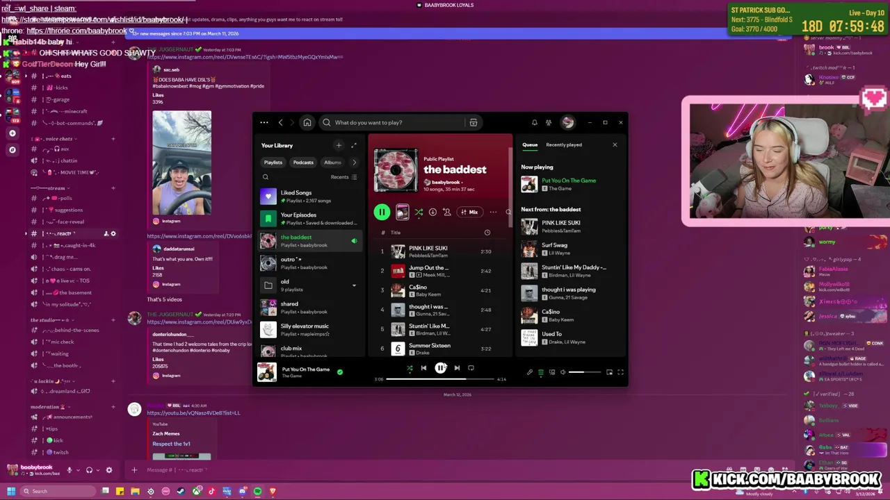Open the shared playlist
890x500 pixels.
point(310,308)
